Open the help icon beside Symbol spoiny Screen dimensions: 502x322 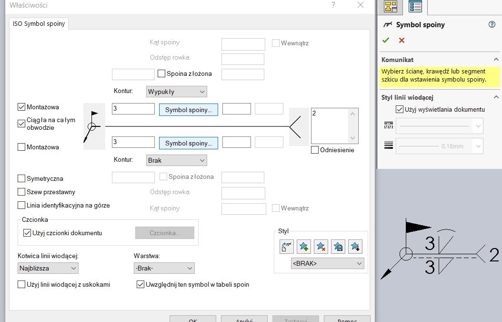click(492, 25)
